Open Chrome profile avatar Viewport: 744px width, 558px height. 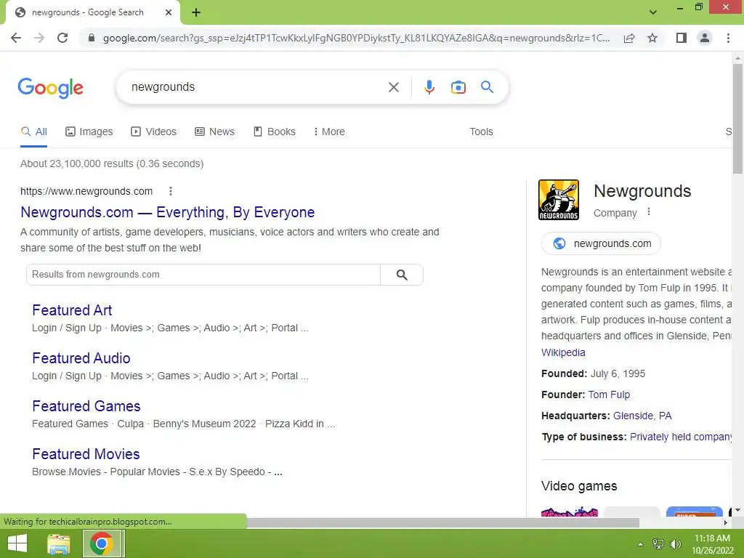[705, 38]
